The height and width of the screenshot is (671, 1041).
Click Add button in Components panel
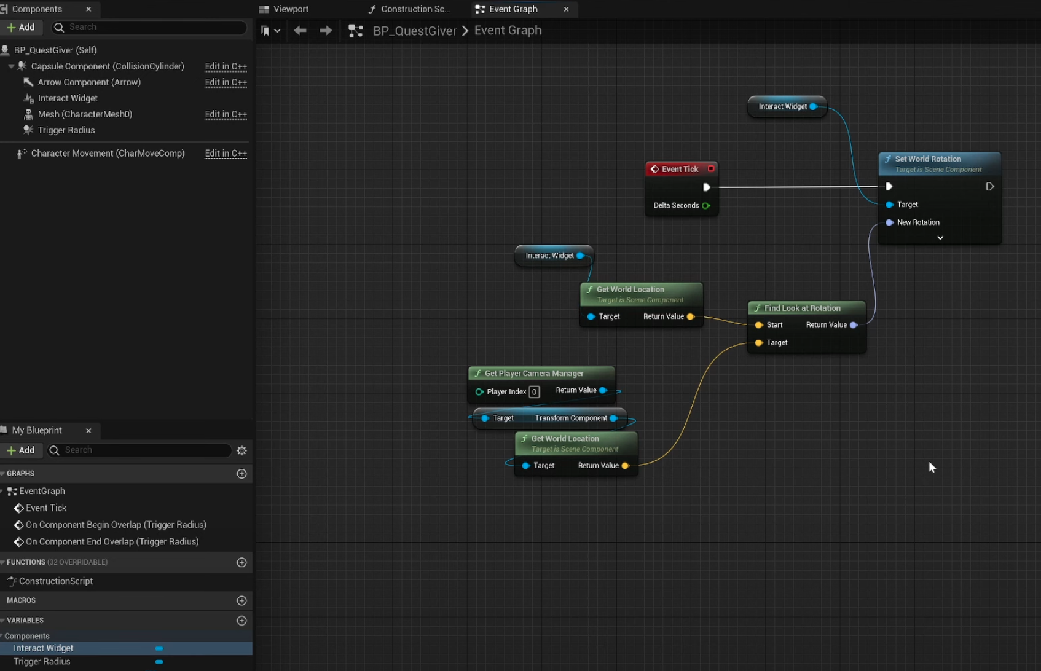click(21, 28)
